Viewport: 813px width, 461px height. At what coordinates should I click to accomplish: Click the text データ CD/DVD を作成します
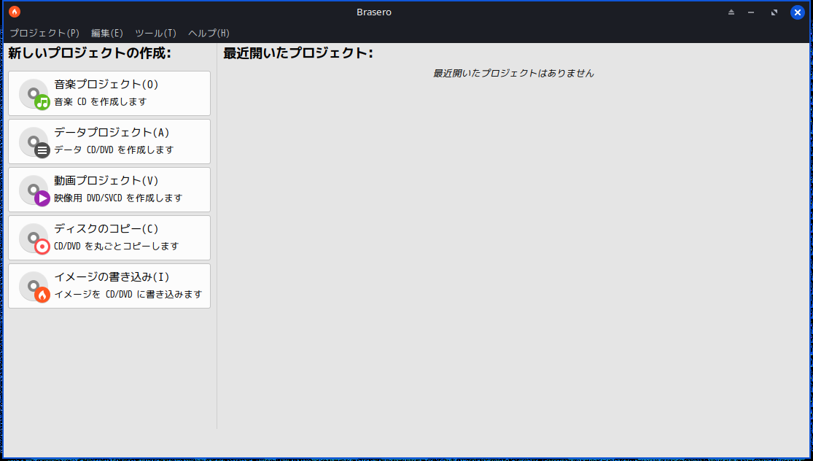[114, 150]
